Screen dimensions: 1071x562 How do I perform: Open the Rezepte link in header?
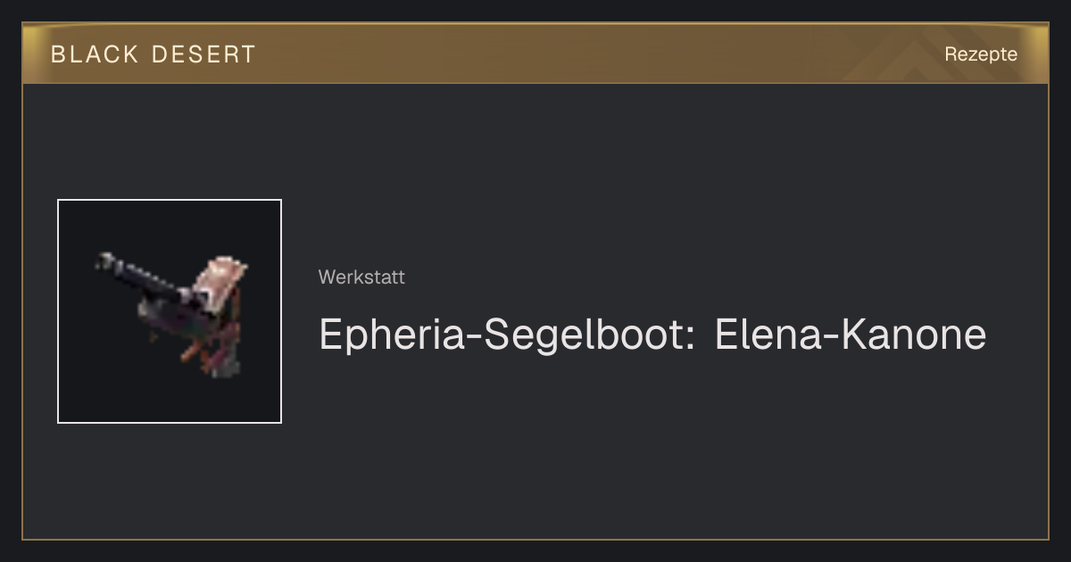point(981,54)
